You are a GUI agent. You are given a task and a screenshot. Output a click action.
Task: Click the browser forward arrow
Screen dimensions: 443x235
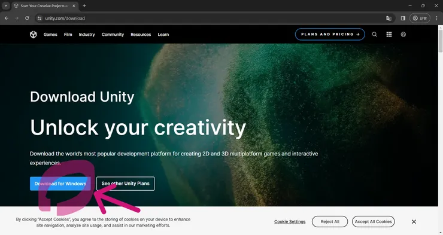[x=17, y=18]
